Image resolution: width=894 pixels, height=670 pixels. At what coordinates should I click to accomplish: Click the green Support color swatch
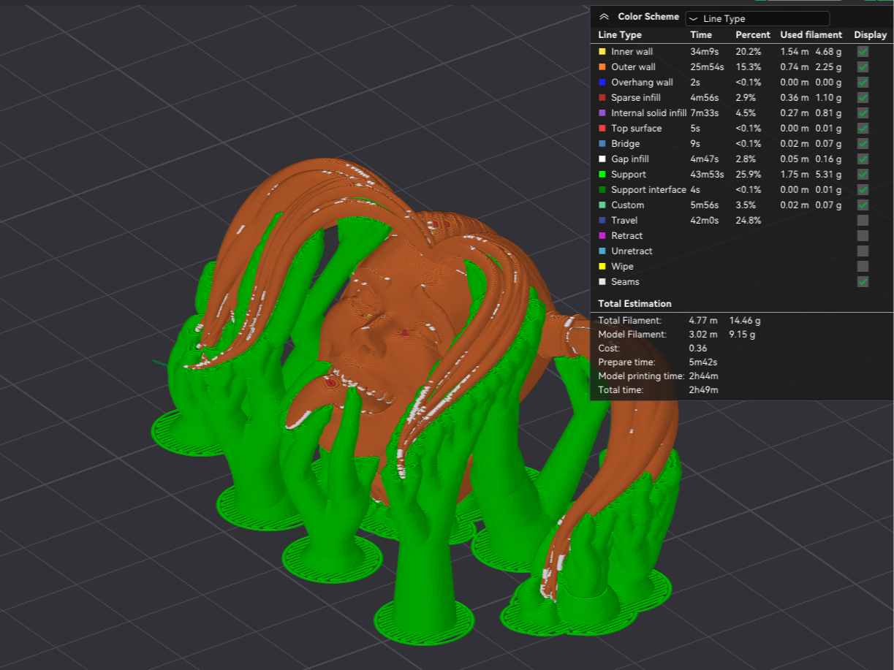602,174
